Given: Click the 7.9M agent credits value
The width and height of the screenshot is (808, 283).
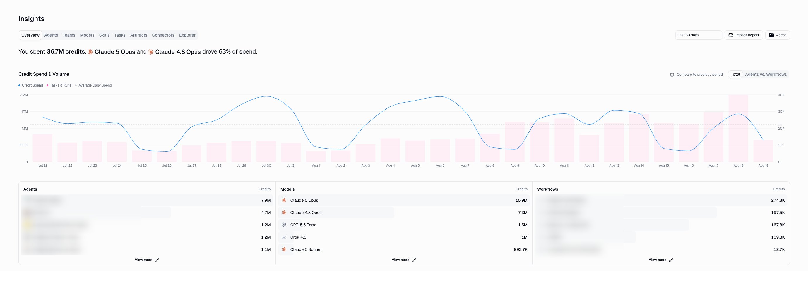Looking at the screenshot, I should pyautogui.click(x=266, y=200).
